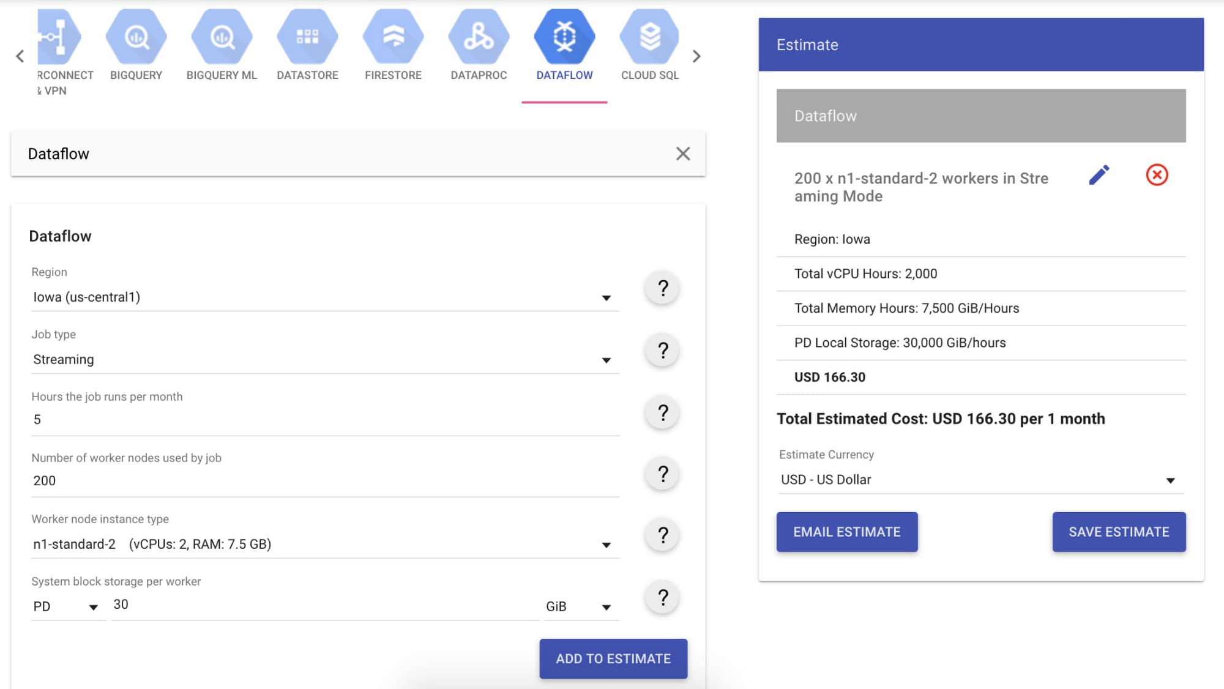Click the Hours the job runs field

point(325,420)
